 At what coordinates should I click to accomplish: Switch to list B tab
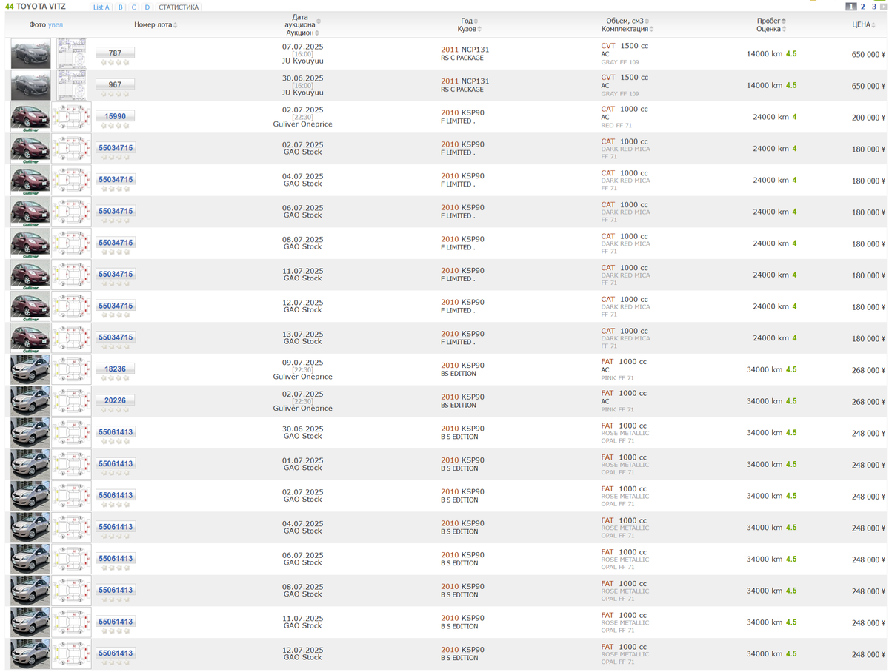[x=120, y=7]
